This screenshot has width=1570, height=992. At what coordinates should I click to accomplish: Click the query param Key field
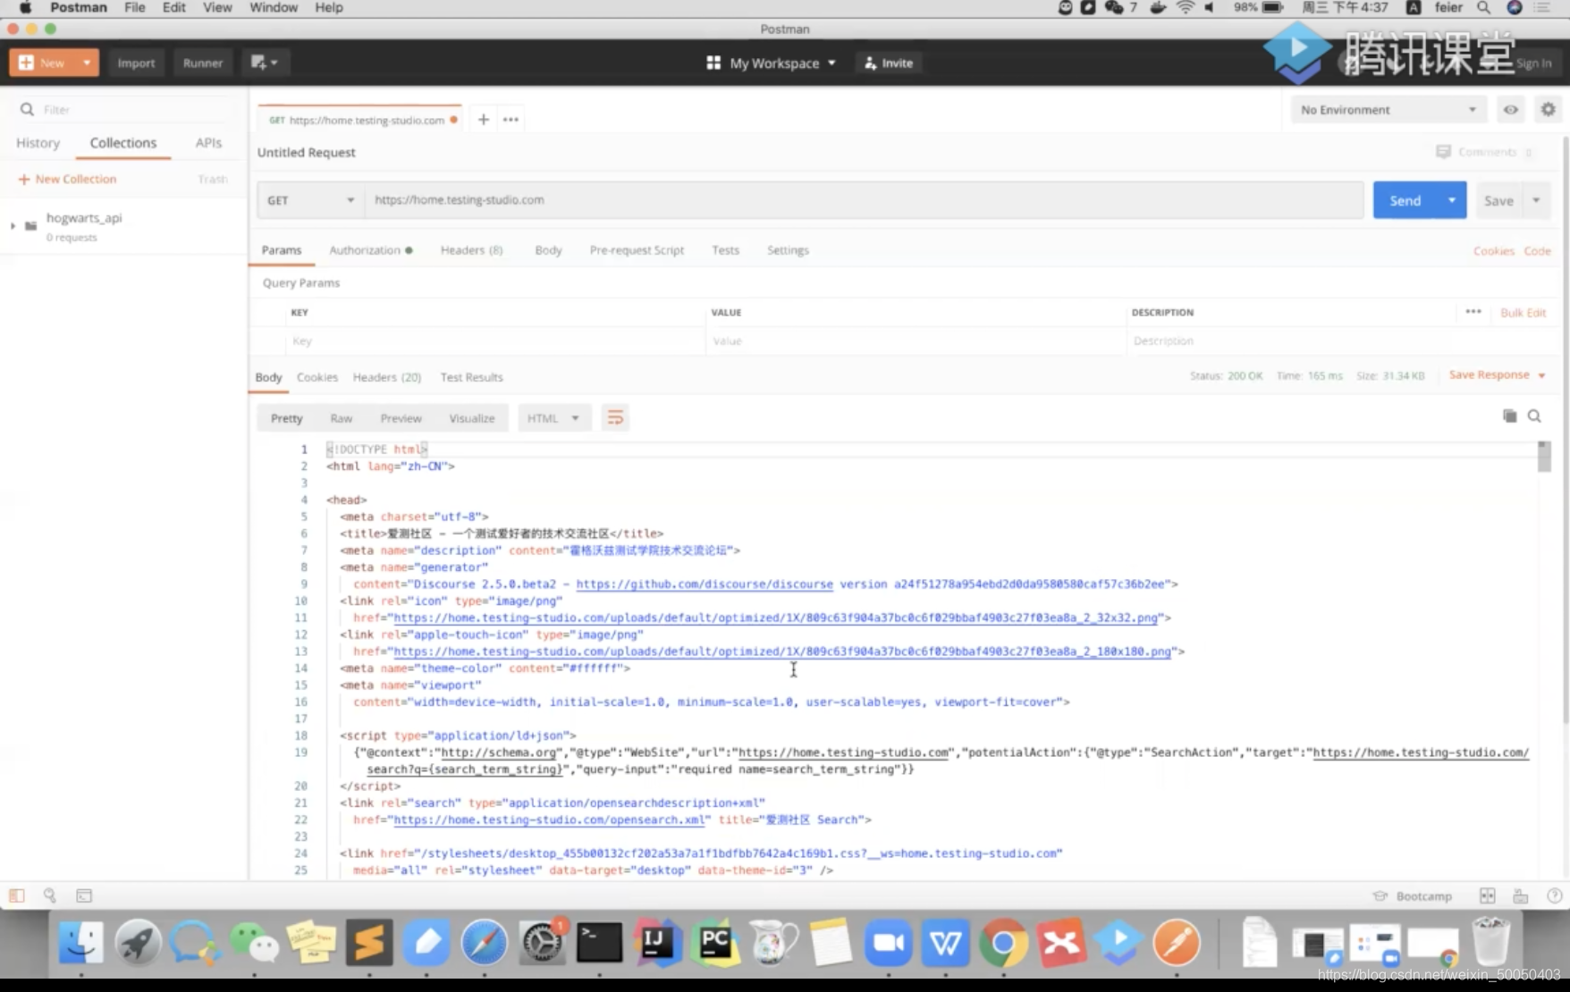tap(495, 341)
